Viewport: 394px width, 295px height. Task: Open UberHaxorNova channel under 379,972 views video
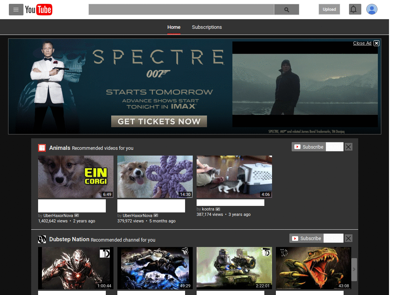click(137, 215)
